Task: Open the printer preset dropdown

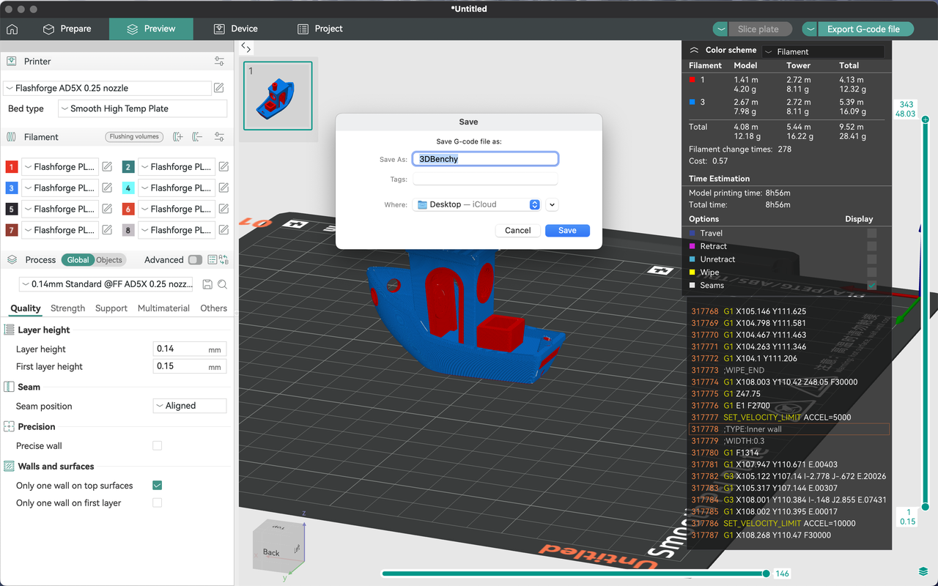Action: [108, 88]
